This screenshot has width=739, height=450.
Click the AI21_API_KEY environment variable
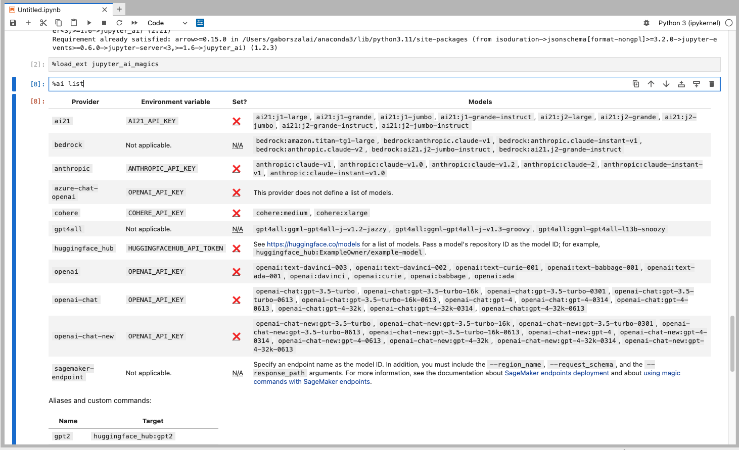(152, 121)
